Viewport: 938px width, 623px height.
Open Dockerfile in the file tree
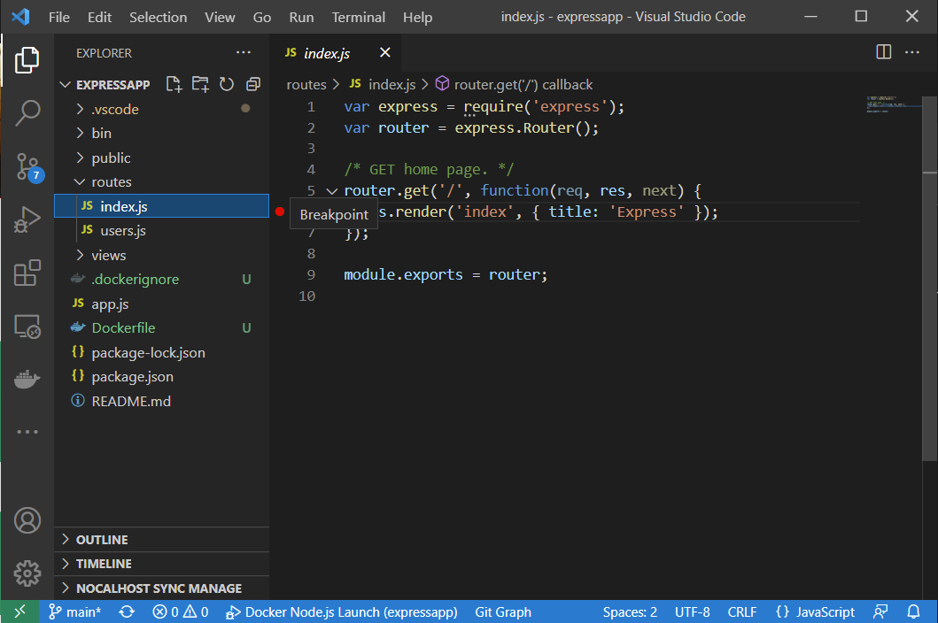click(161, 327)
